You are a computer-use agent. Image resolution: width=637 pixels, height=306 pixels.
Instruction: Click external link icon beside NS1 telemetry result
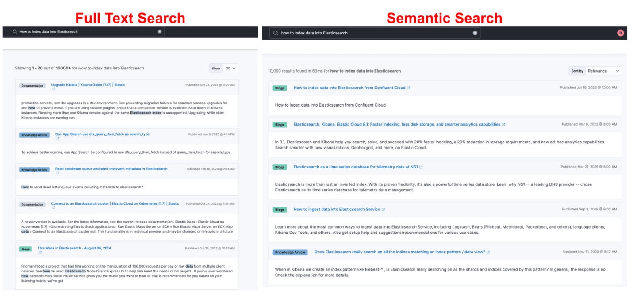pos(421,167)
